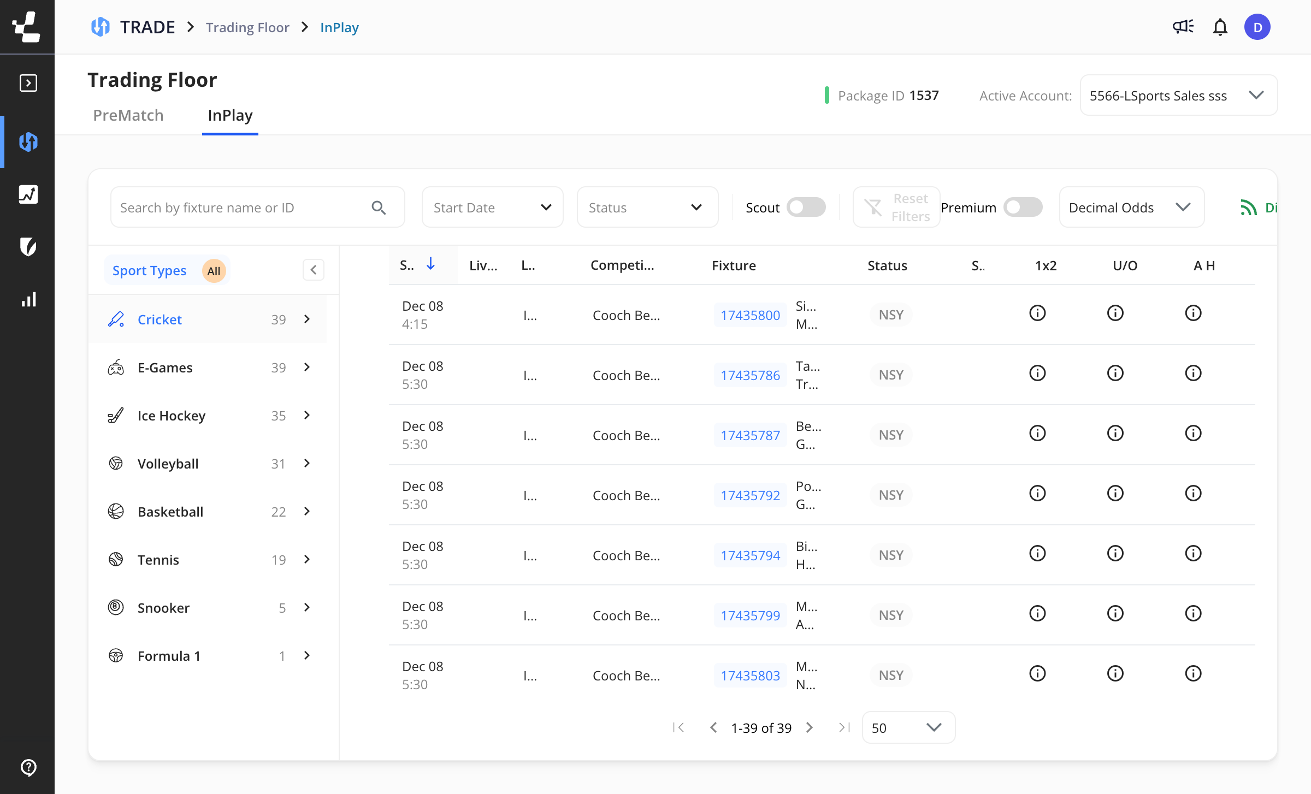
Task: Collapse the Sport Types panel
Action: (314, 270)
